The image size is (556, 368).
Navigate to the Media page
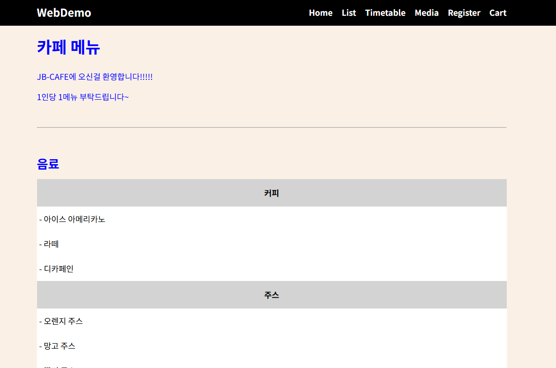point(426,13)
